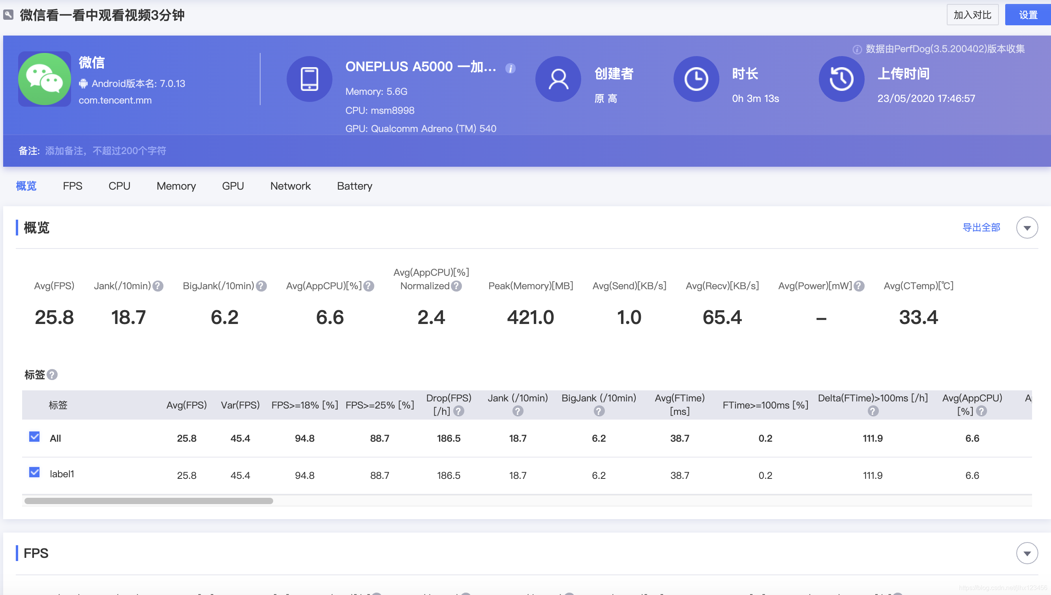Click the help icon beside BigJank(/10min) summary
Image resolution: width=1051 pixels, height=595 pixels.
[x=261, y=286]
